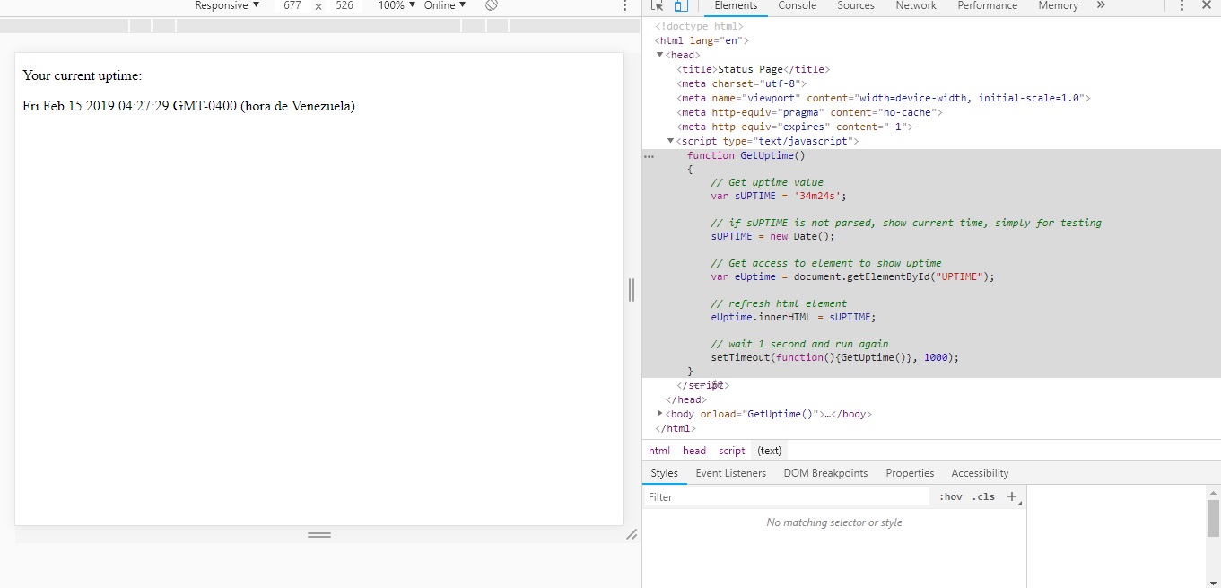Expand the body element node
The image size is (1221, 588).
coord(660,414)
